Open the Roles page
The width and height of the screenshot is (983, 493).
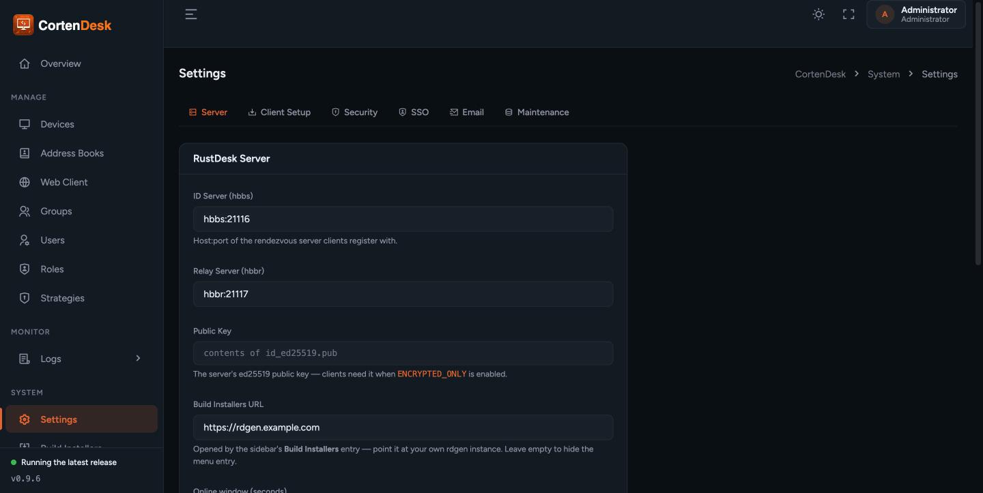[x=82, y=269]
